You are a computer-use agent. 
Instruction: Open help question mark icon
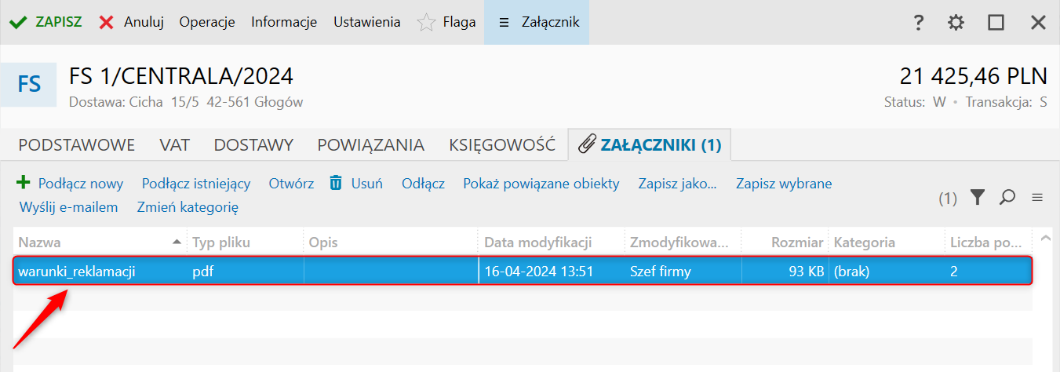918,23
